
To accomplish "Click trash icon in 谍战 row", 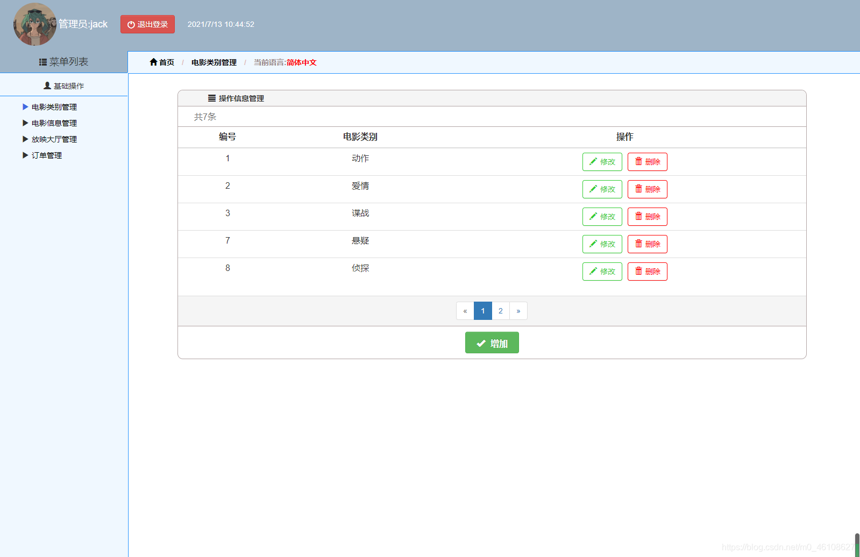I will click(638, 216).
